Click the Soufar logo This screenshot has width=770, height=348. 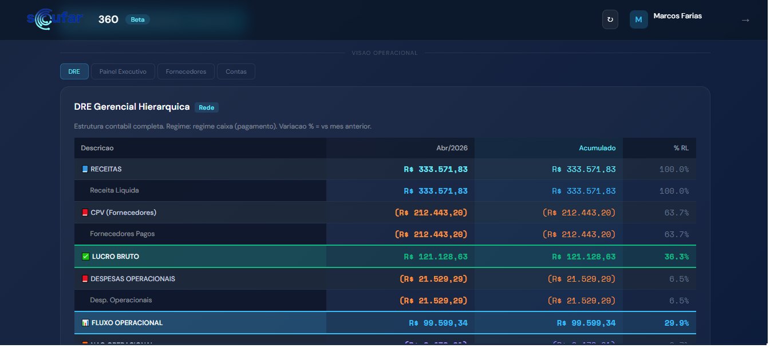[x=55, y=19]
